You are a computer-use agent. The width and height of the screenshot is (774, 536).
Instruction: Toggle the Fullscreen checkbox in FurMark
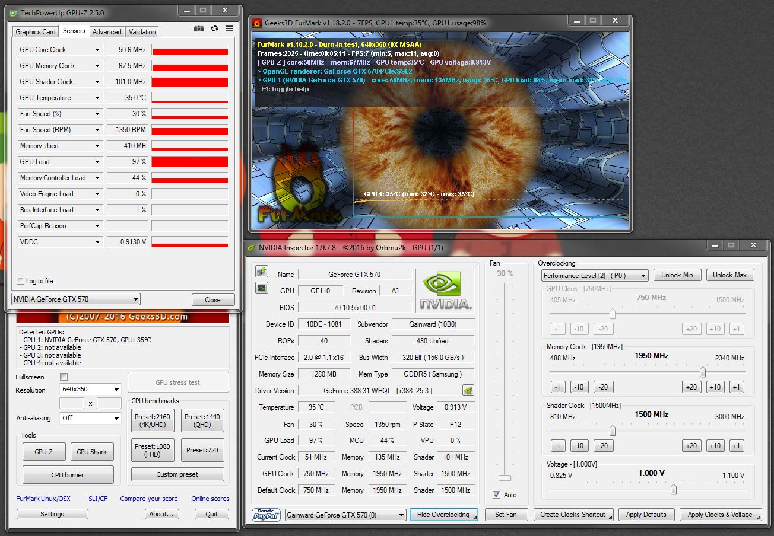tap(64, 377)
